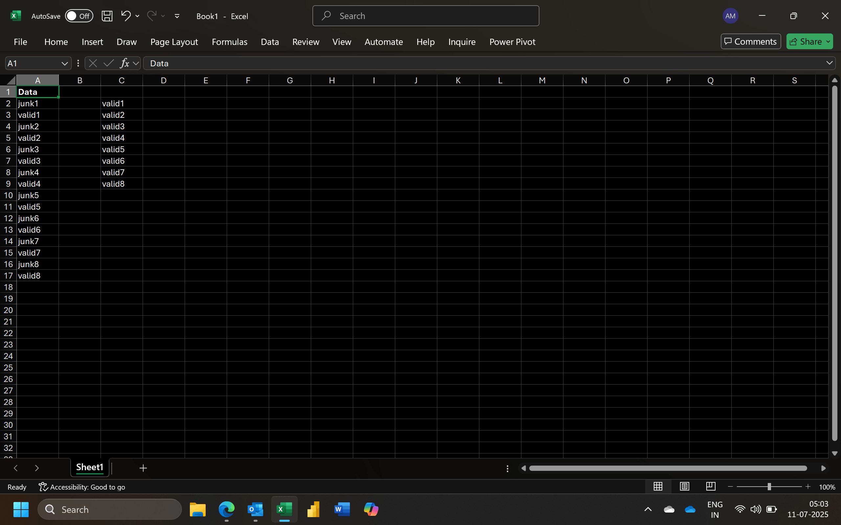Add a new sheet with plus icon
841x525 pixels.
pyautogui.click(x=143, y=468)
